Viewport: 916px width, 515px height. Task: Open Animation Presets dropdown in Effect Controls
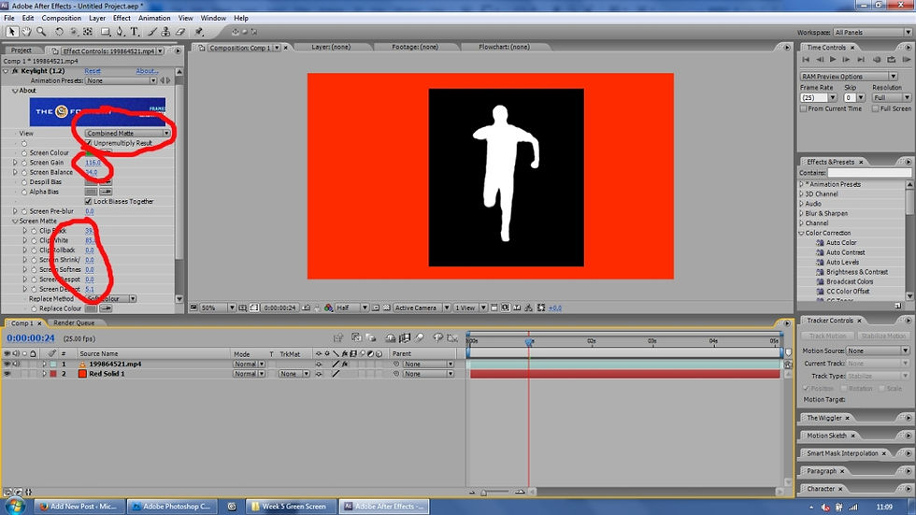tap(122, 80)
